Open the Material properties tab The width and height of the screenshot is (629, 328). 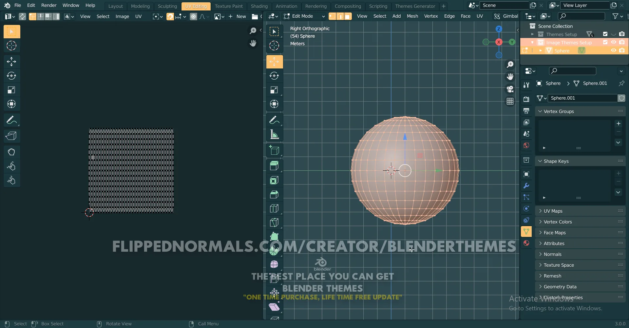[x=526, y=243]
